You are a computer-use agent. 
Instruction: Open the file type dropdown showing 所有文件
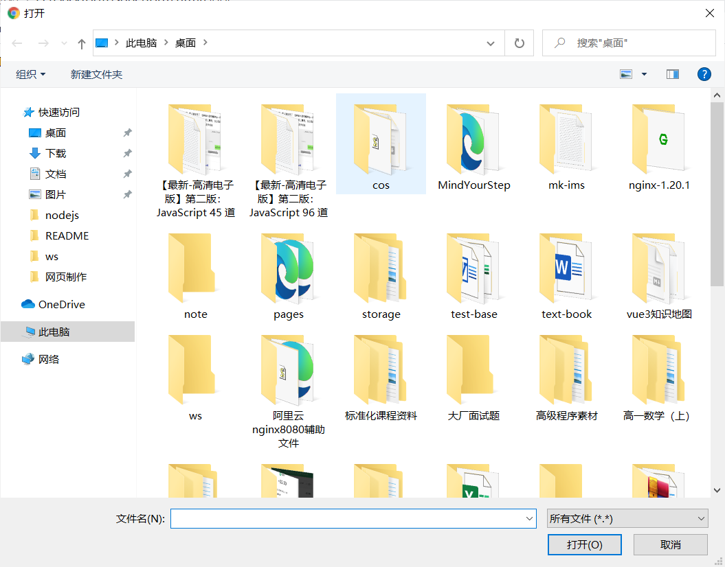click(626, 518)
